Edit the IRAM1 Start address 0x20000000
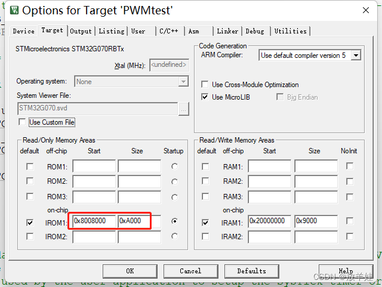This screenshot has height=287, width=382. pyautogui.click(x=270, y=221)
